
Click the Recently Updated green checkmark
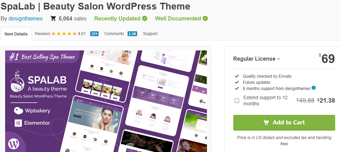pyautogui.click(x=145, y=18)
